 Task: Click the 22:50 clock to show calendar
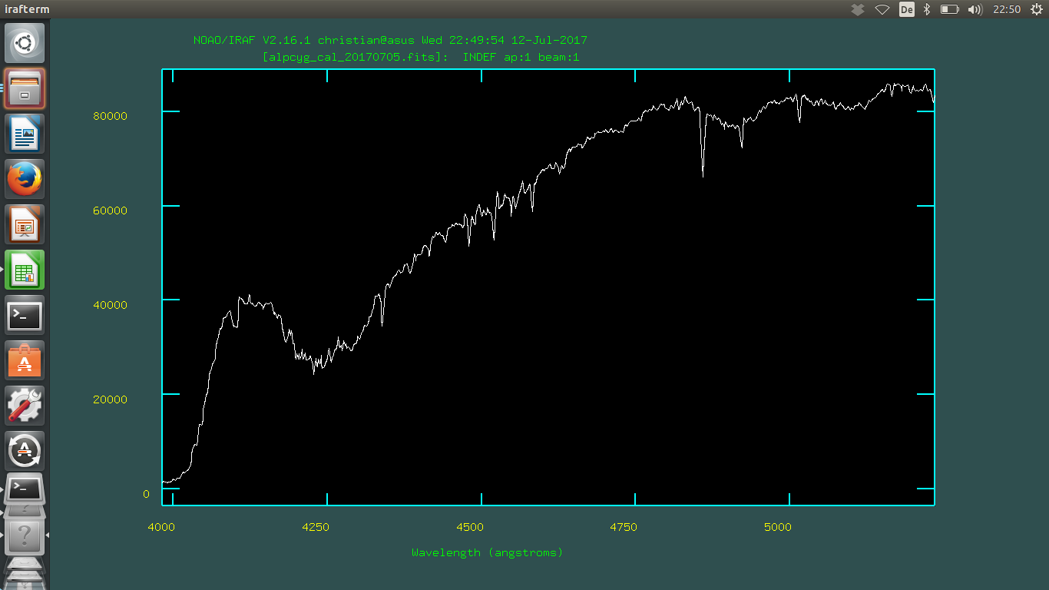(x=1007, y=9)
